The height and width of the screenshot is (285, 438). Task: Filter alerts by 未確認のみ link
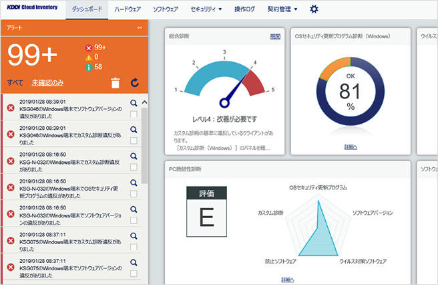click(47, 82)
